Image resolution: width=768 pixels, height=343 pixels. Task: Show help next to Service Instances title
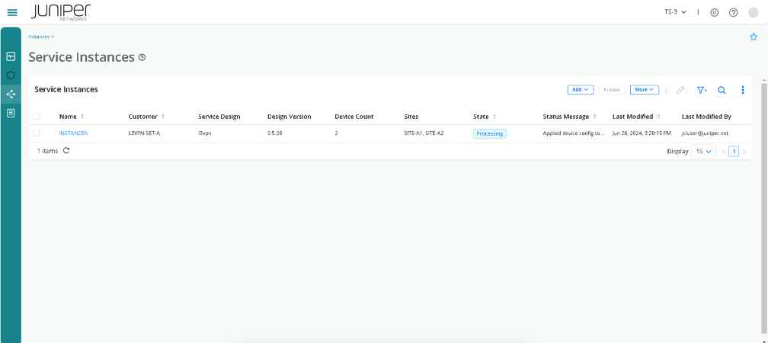(x=142, y=57)
